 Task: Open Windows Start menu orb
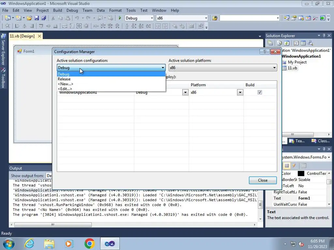click(9, 243)
